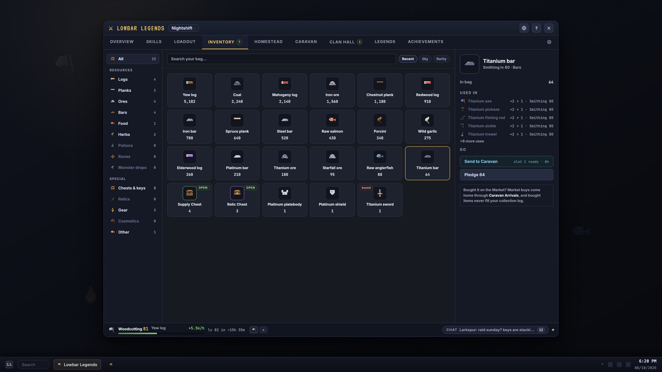Open the settings gear icon
Image resolution: width=662 pixels, height=372 pixels.
coord(549,42)
